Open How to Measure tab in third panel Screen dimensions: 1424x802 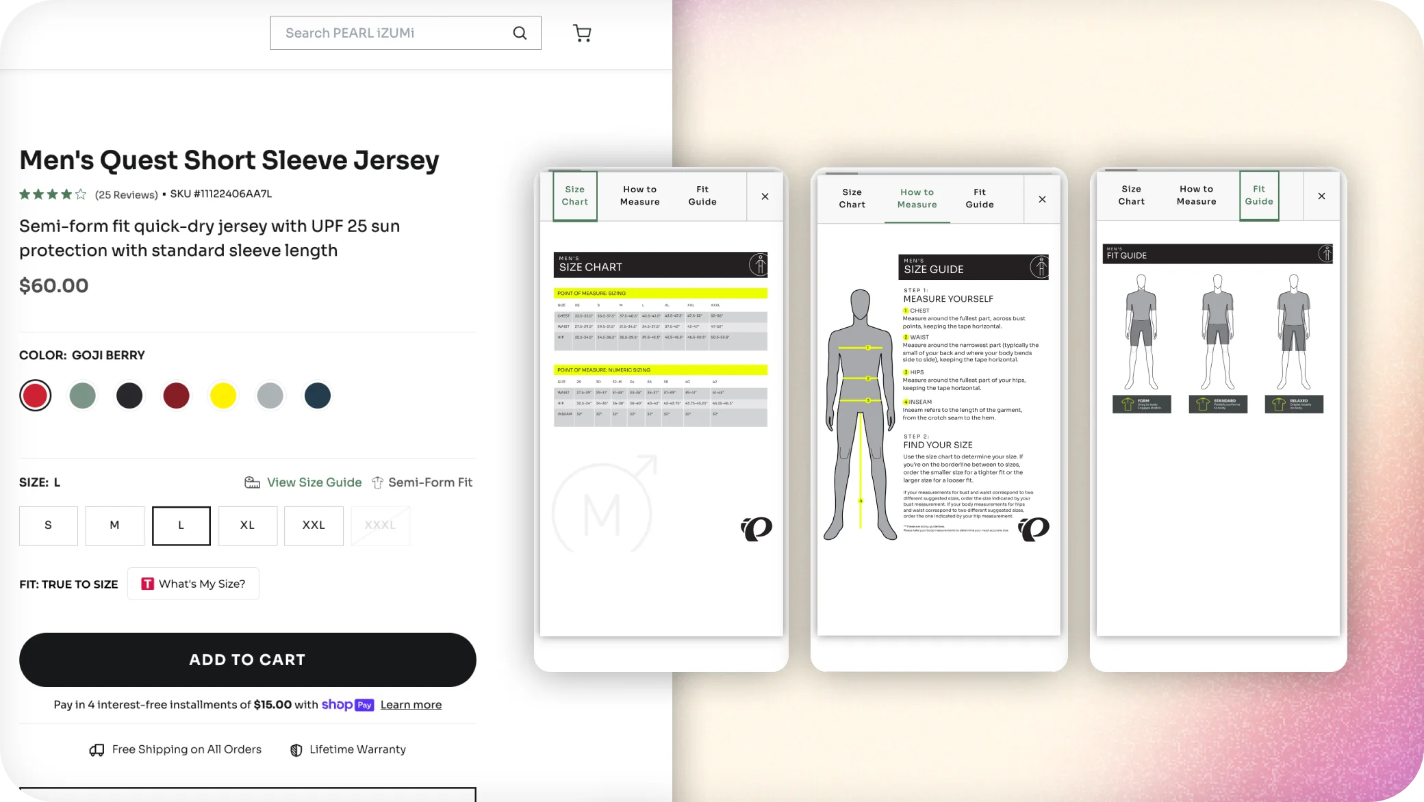(x=1197, y=195)
